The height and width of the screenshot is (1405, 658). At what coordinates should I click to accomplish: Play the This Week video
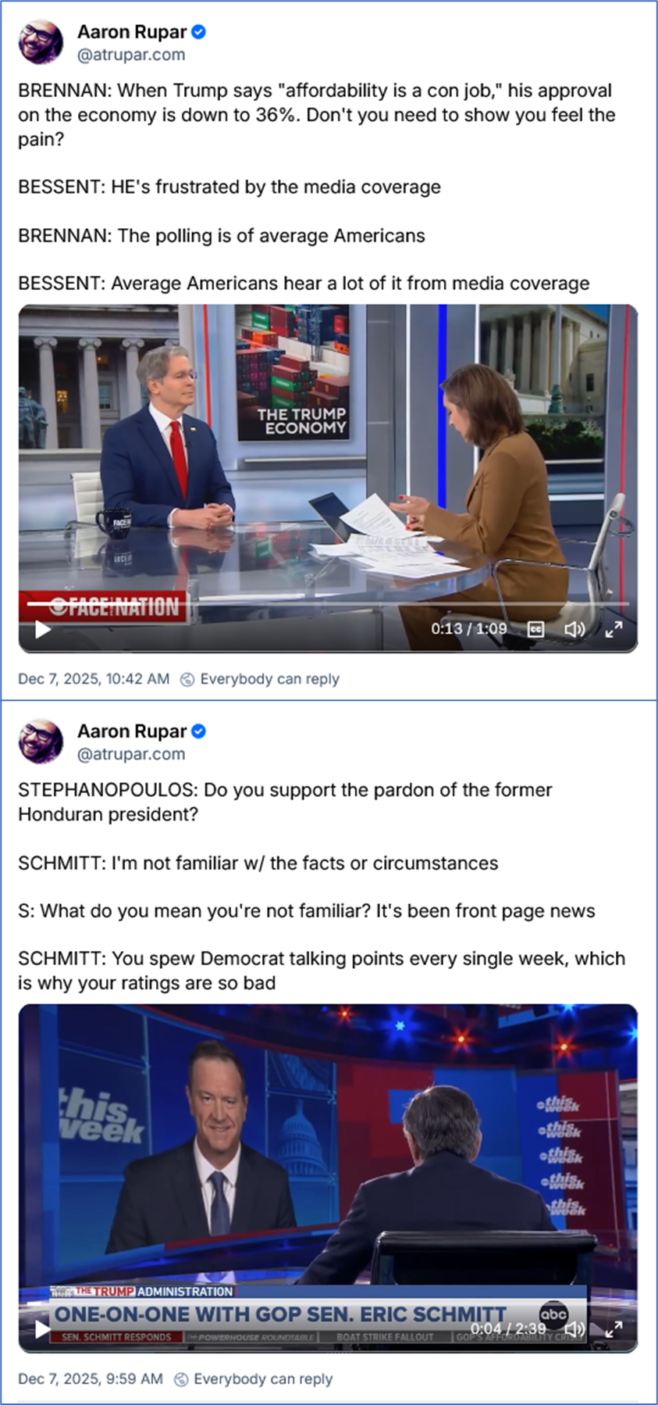pos(43,1328)
